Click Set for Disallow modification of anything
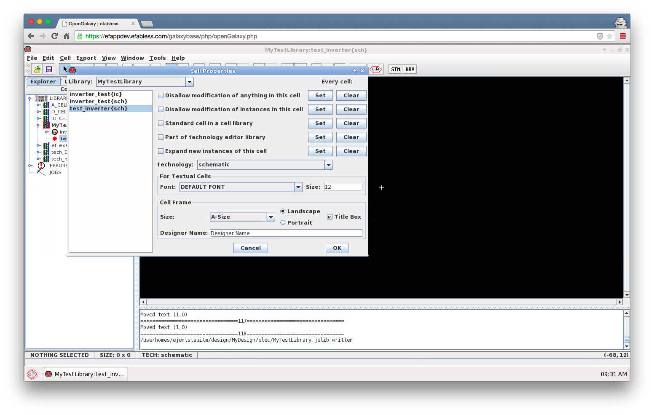 [x=320, y=96]
